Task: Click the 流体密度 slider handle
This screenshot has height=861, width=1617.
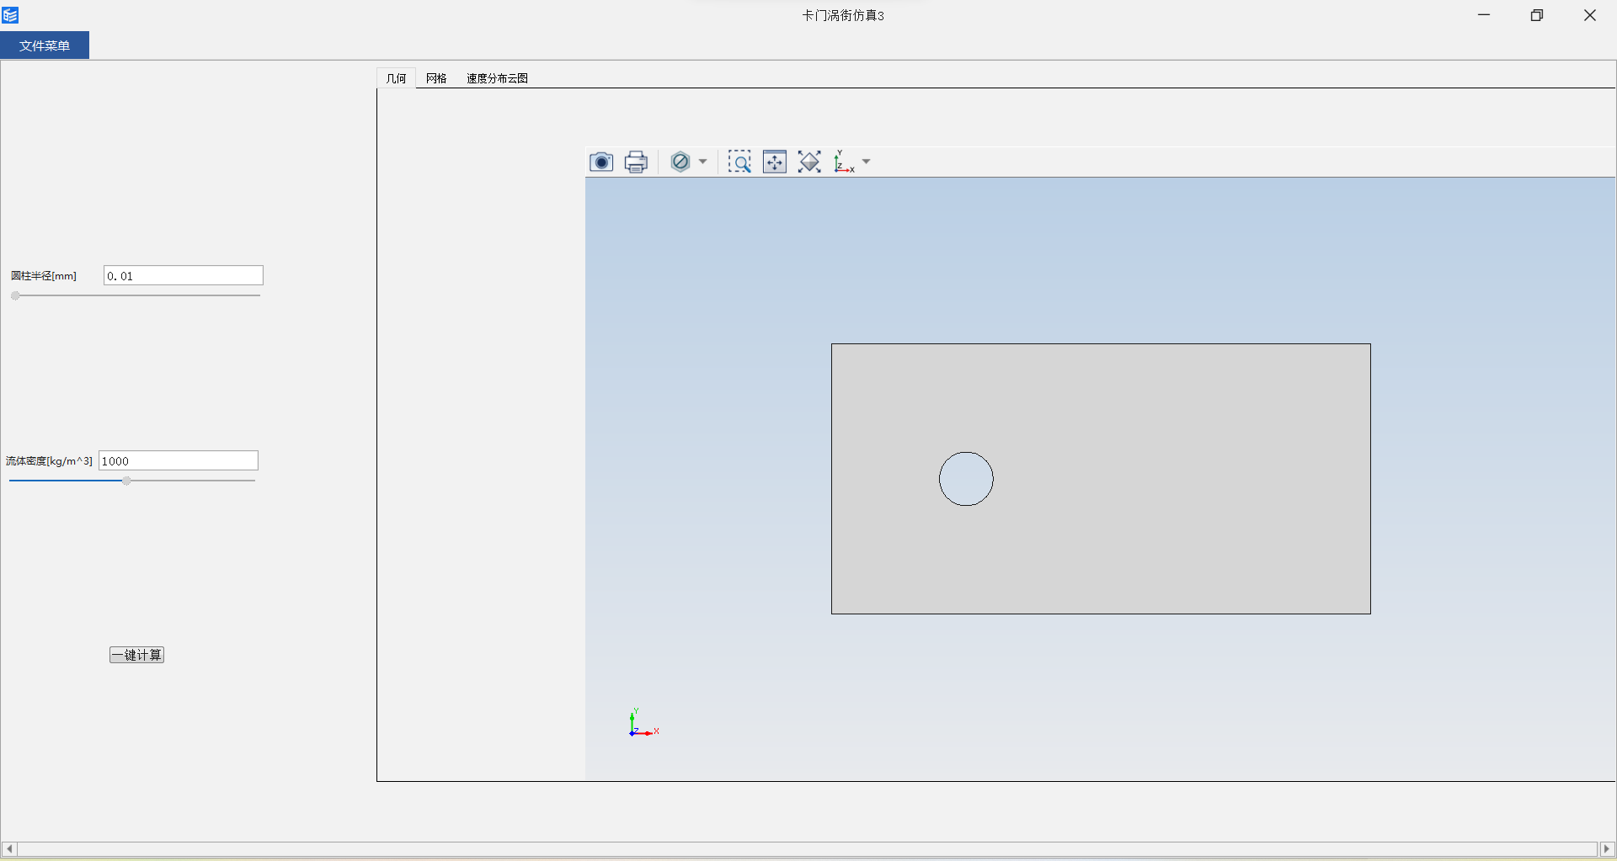Action: tap(126, 481)
